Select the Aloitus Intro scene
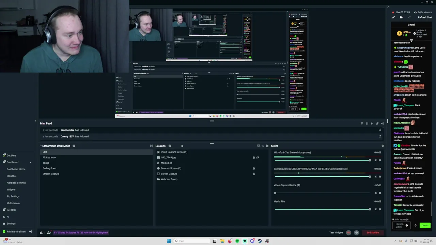The height and width of the screenshot is (245, 436). pos(96,158)
